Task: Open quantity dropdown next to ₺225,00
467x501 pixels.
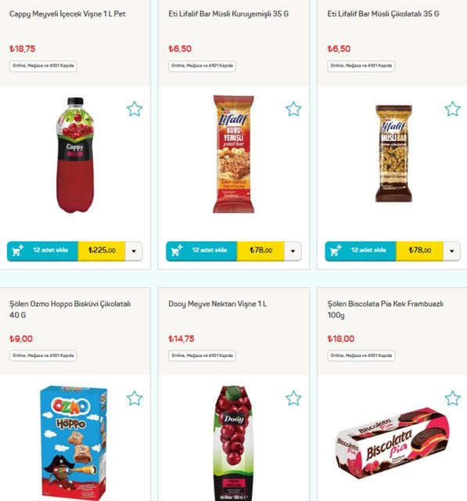Action: click(134, 250)
